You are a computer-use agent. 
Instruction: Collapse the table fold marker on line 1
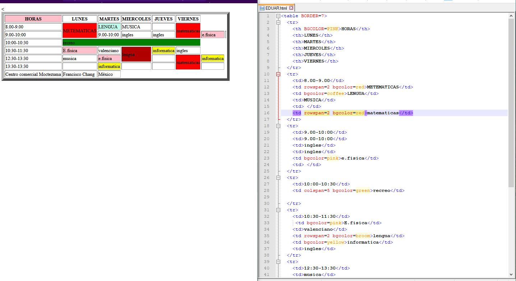coord(278,16)
